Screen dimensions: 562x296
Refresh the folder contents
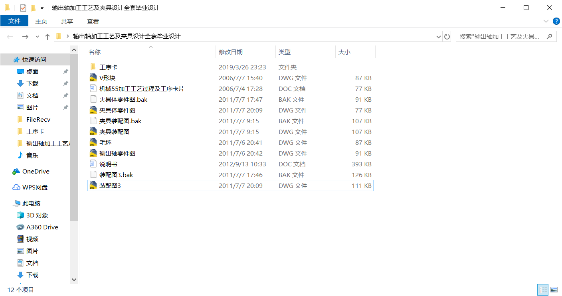[447, 36]
